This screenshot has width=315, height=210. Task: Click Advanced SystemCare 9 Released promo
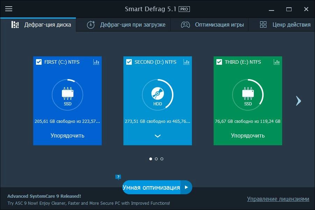coord(44,196)
